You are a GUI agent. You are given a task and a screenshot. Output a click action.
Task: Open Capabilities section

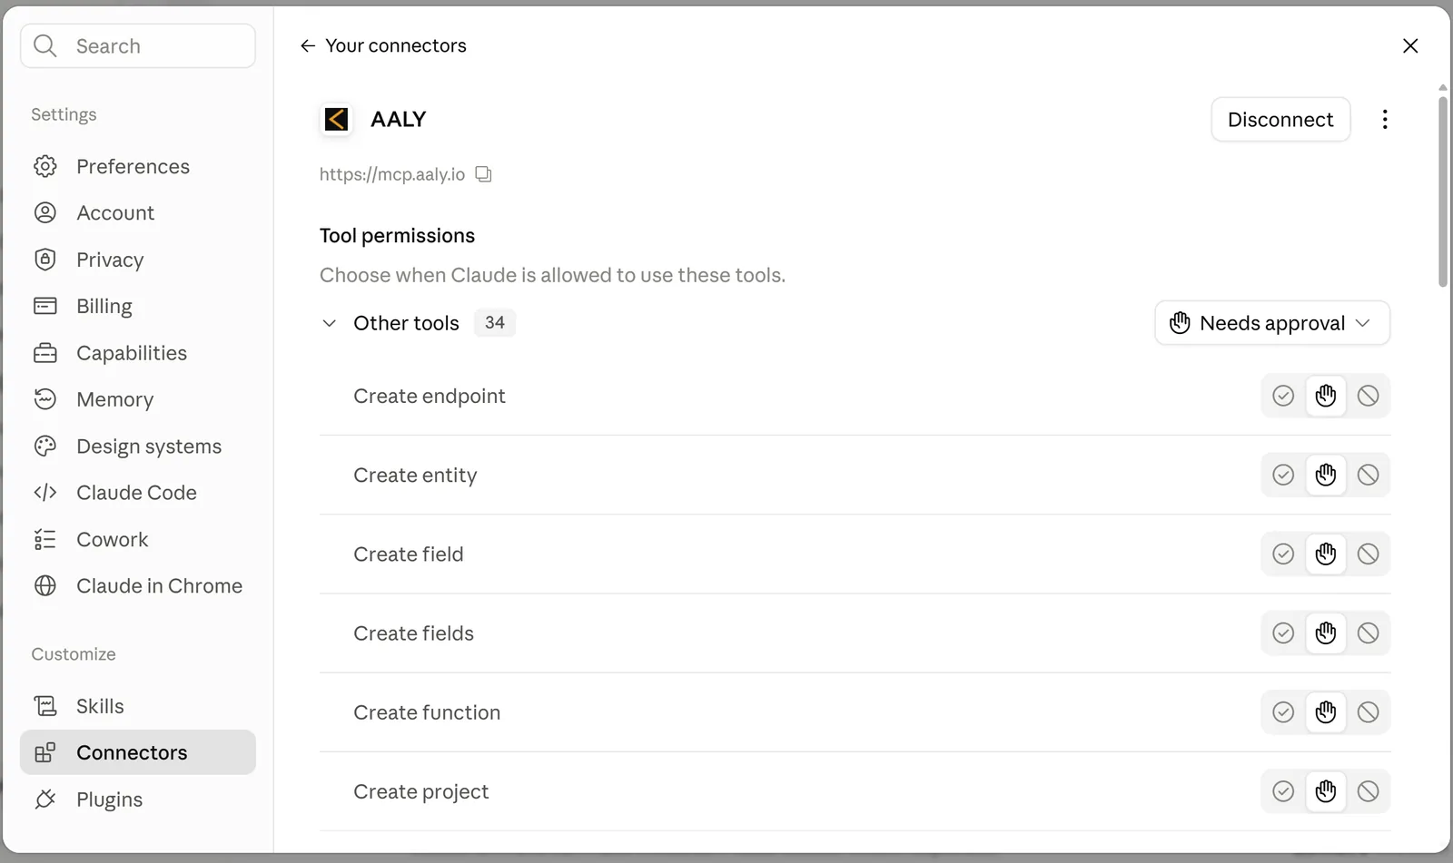[138, 353]
